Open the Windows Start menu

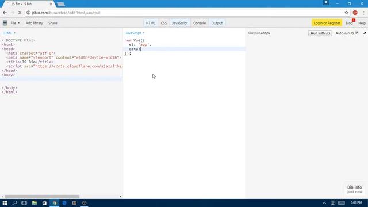[x=5, y=203]
